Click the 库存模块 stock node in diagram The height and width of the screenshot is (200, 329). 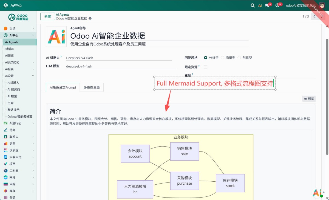click(x=230, y=183)
